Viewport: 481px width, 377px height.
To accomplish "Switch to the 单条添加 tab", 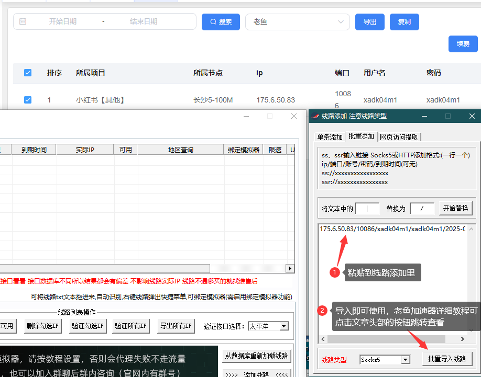I will tap(329, 137).
